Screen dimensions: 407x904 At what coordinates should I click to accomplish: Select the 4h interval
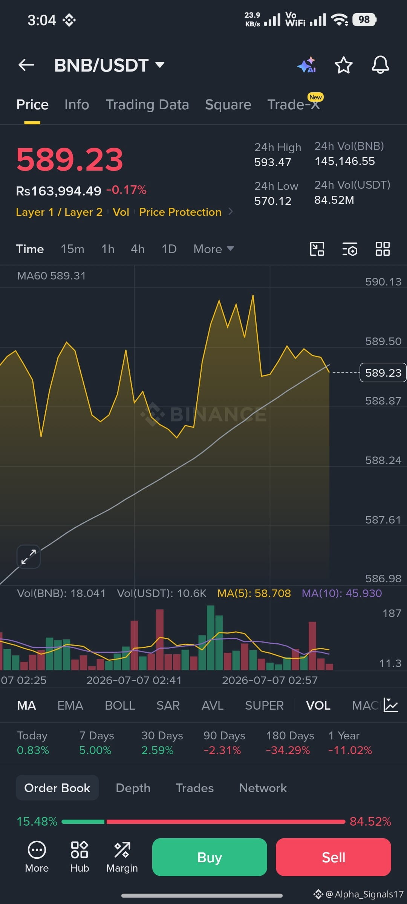(x=138, y=249)
